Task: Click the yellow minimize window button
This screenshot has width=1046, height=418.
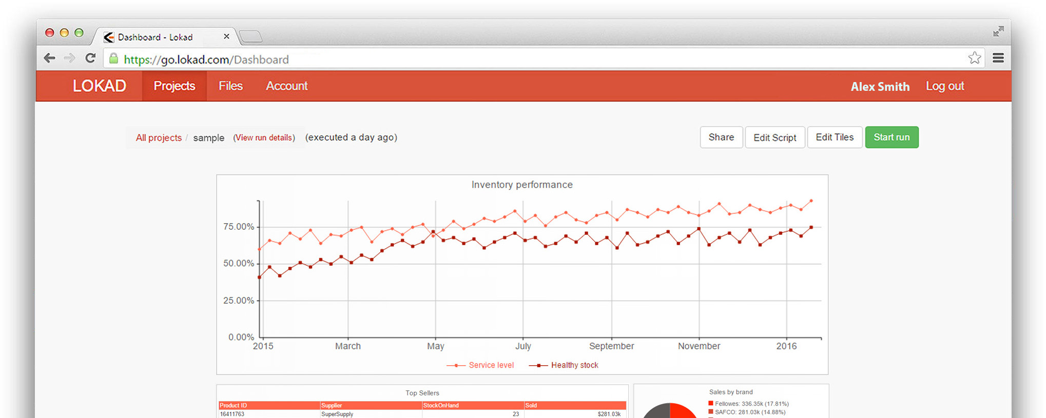Action: point(64,33)
